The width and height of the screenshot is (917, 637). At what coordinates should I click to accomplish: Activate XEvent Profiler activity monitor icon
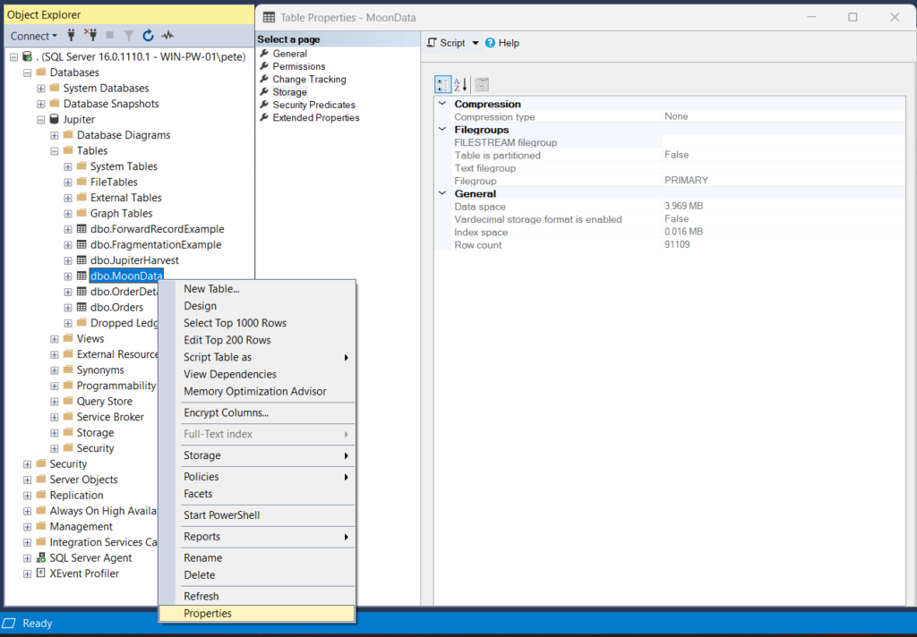167,36
